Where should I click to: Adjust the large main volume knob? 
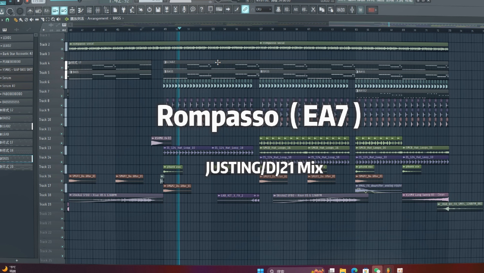point(10,11)
